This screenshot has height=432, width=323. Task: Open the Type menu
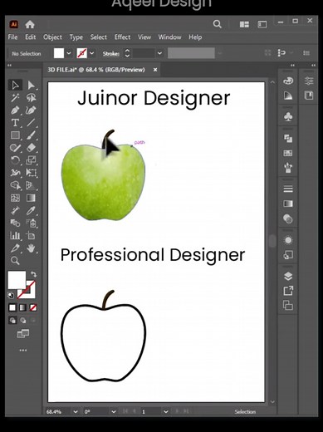coord(76,37)
